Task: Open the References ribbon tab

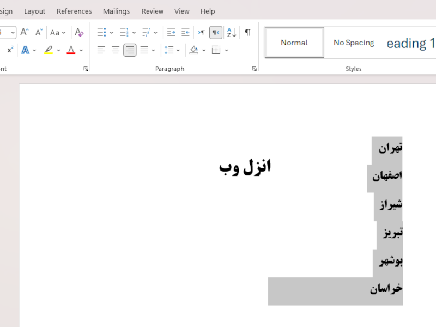Action: [74, 11]
